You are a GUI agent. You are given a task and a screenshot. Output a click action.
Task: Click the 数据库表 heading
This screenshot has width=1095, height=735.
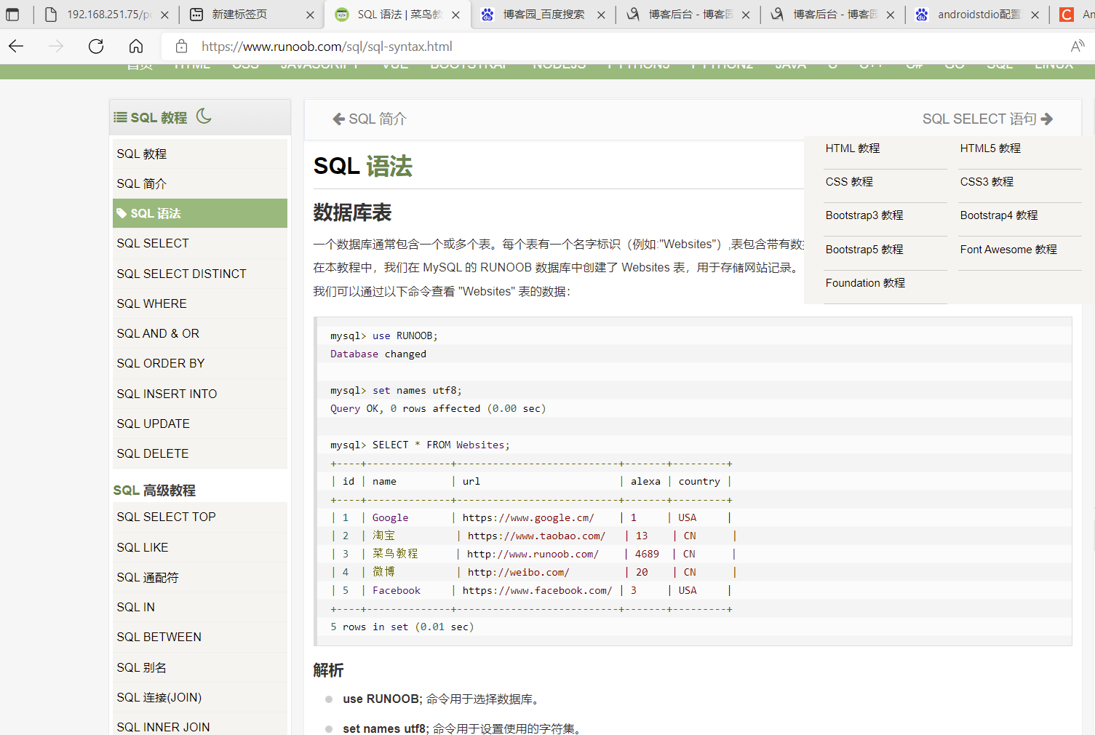[x=352, y=212]
